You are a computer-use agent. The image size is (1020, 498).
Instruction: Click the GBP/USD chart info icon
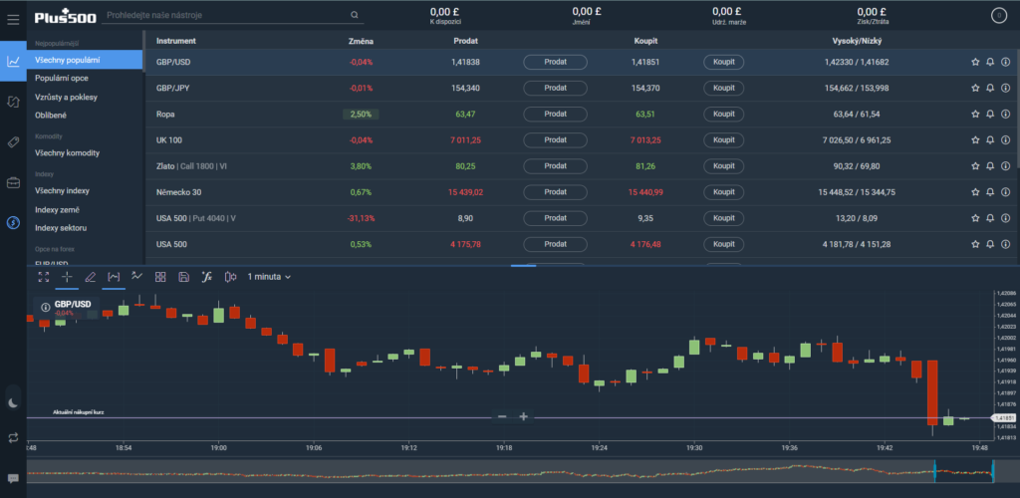coord(46,307)
